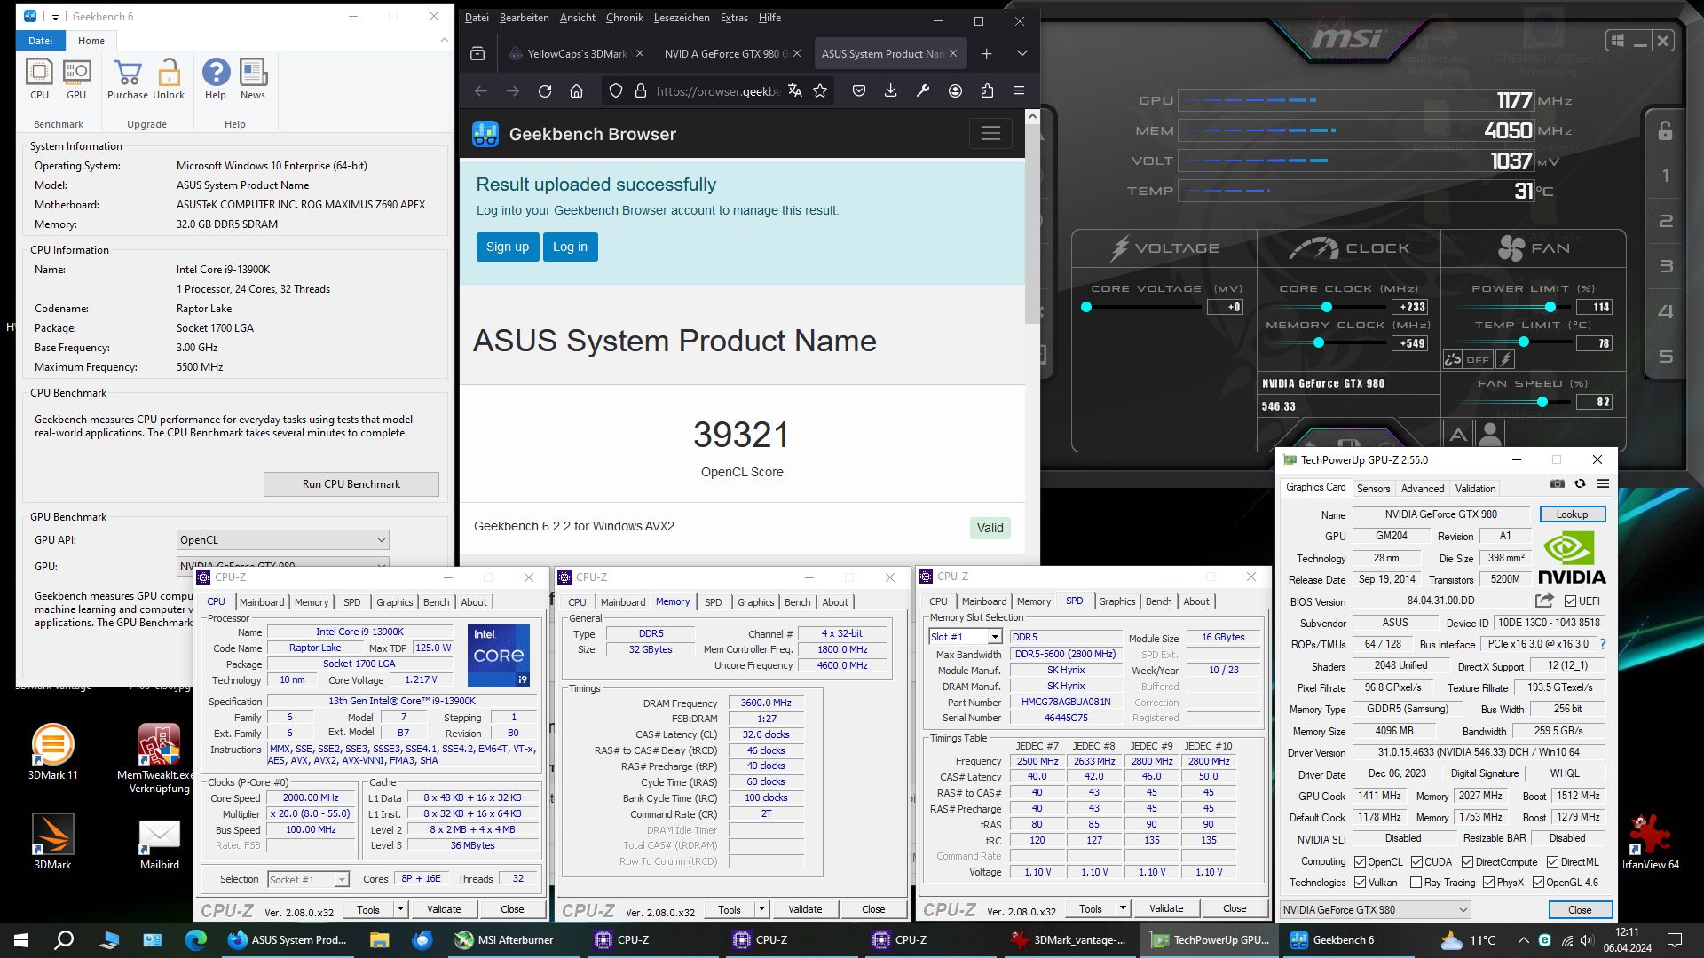The width and height of the screenshot is (1704, 958).
Task: Click the CPU benchmark icon in Geekbench ribbon
Action: click(x=40, y=79)
